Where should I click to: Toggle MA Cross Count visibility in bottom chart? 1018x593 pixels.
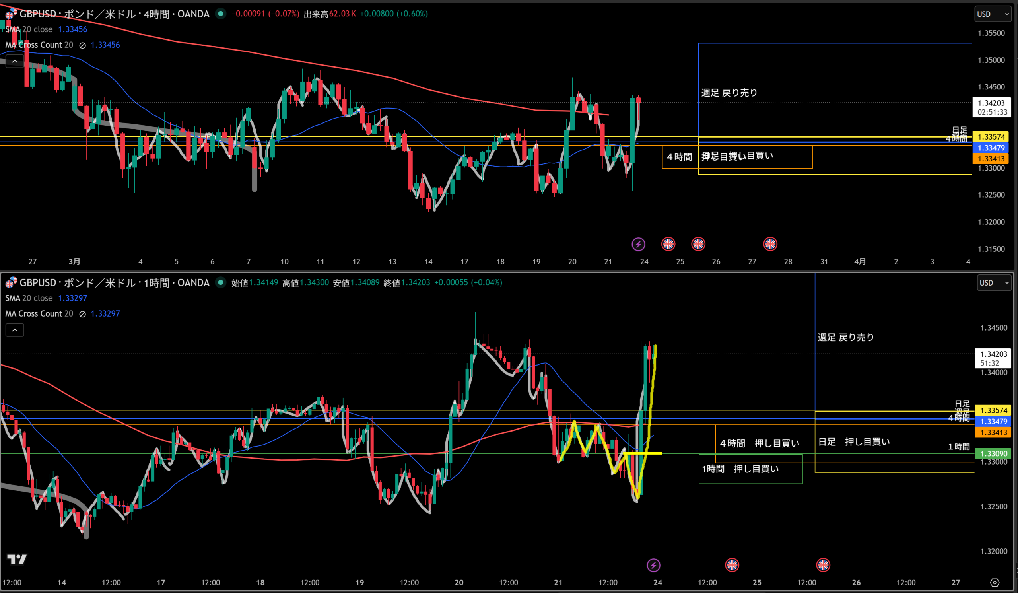coord(82,314)
